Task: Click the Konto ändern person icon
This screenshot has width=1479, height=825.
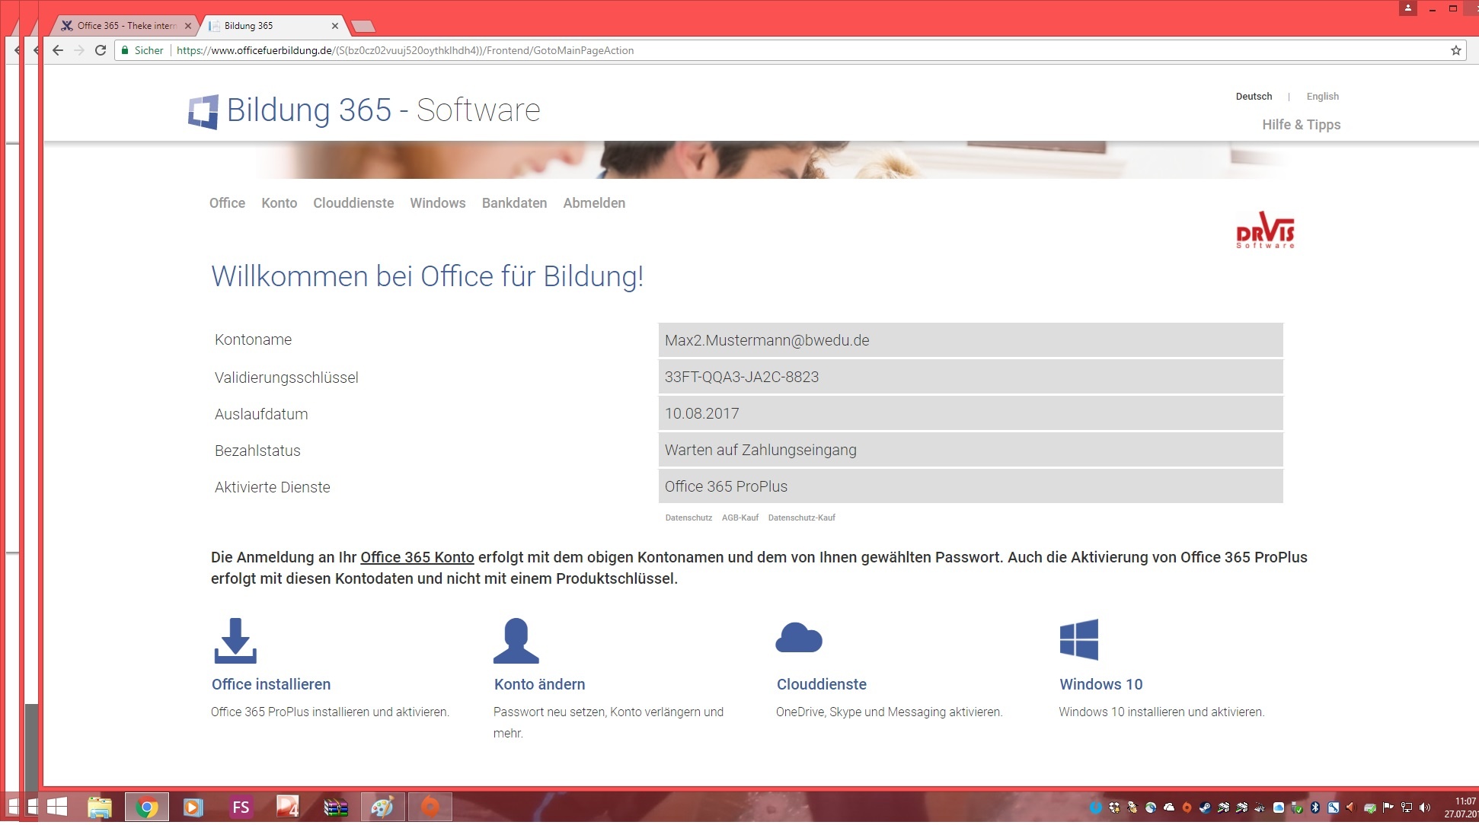Action: tap(516, 640)
